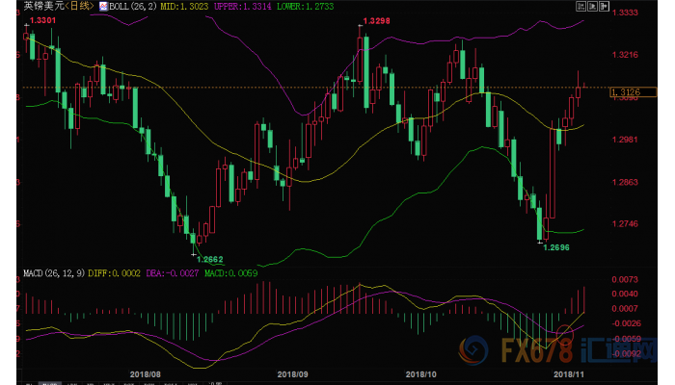Image resolution: width=675 pixels, height=385 pixels.
Task: Click the 1.2696 low price marker
Action: [556, 248]
